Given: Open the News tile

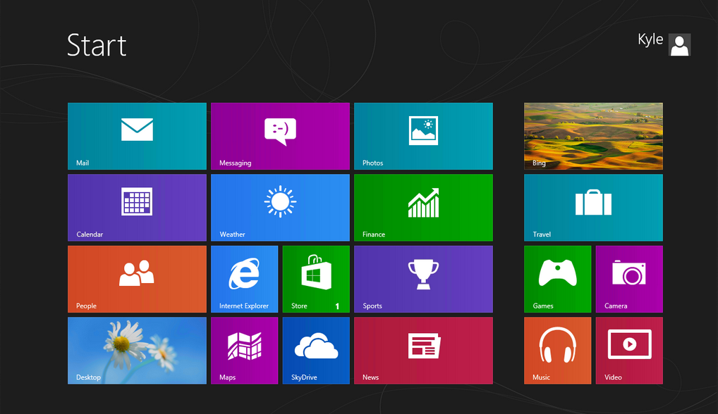Looking at the screenshot, I should [424, 351].
